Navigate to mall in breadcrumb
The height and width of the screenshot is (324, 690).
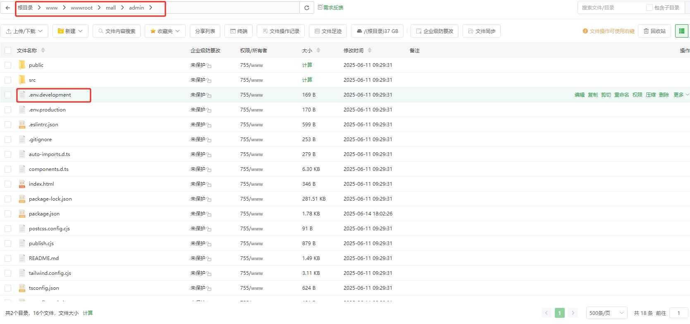click(x=111, y=8)
